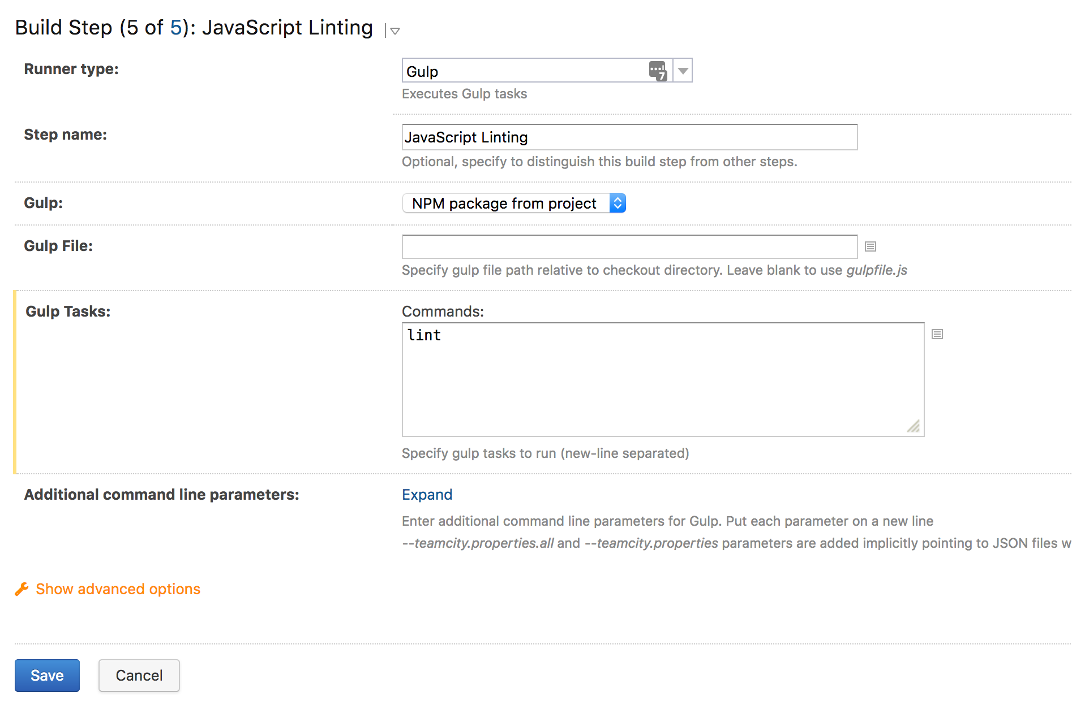Viewport: 1072px width, 727px height.
Task: Click the '5' build steps link in title
Action: pyautogui.click(x=175, y=28)
